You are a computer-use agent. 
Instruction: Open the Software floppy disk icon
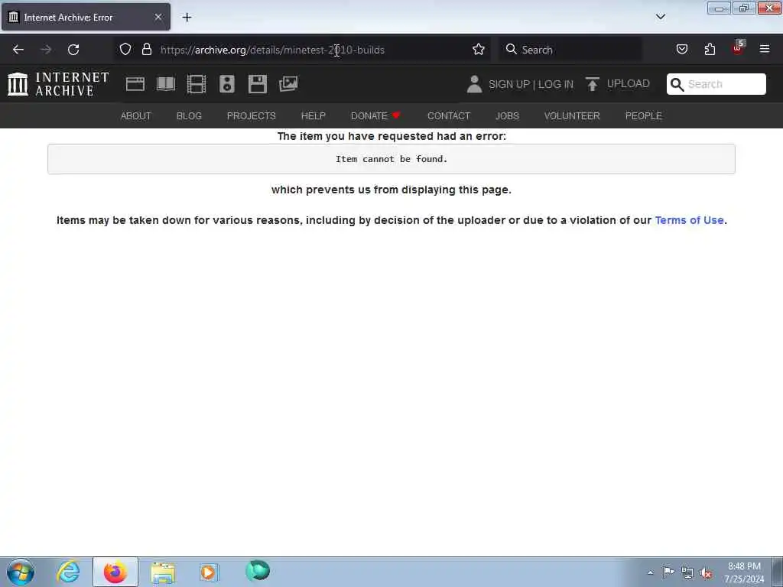click(x=258, y=84)
